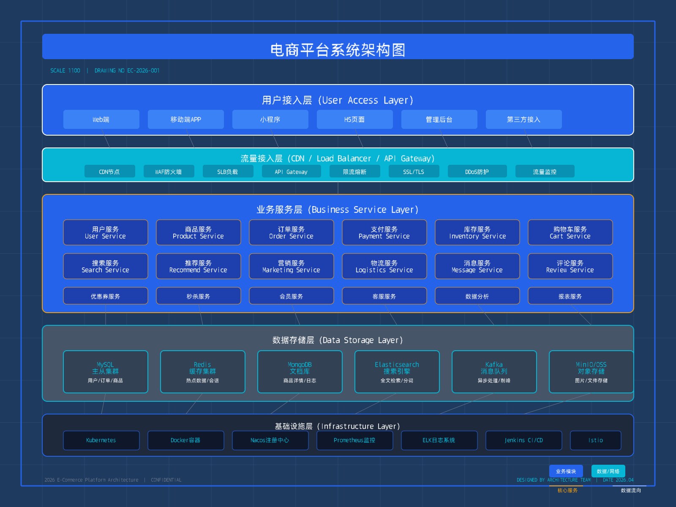
Task: Select the 支付服务 Payment Service block
Action: click(x=384, y=232)
